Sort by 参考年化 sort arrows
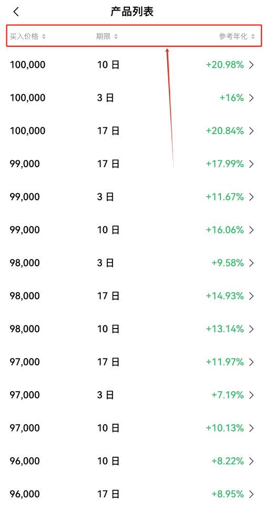The height and width of the screenshot is (512, 263). coord(252,36)
